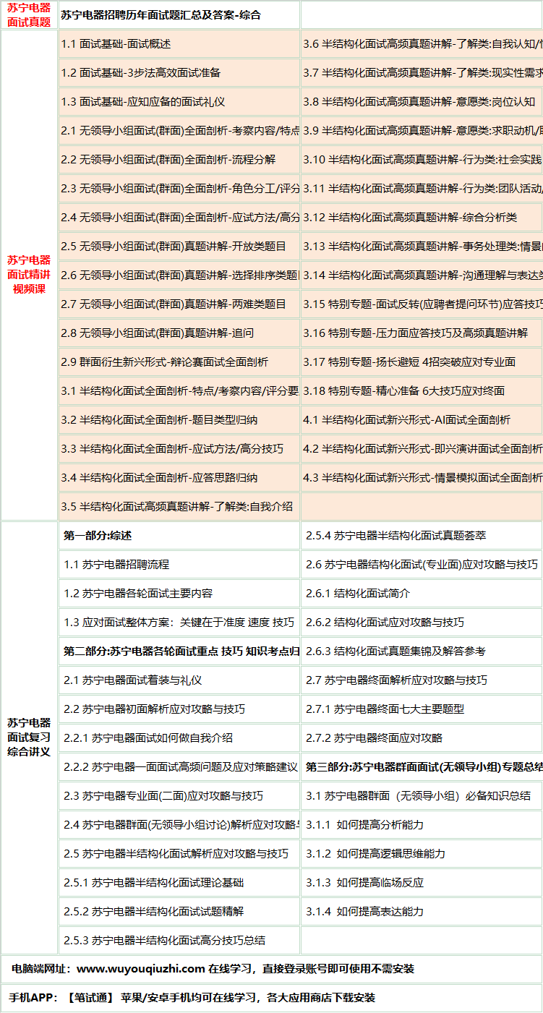Click 3.13 事务处理类:情景 lesson

click(x=422, y=246)
